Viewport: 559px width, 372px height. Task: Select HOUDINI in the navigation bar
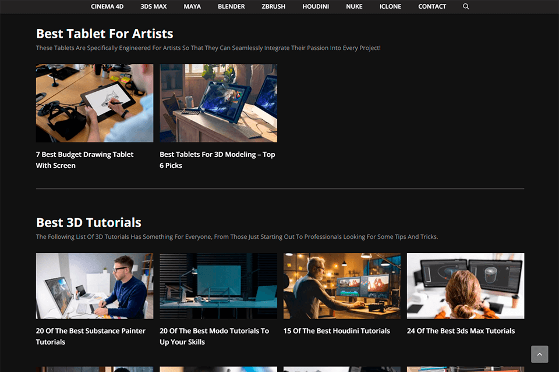coord(316,6)
